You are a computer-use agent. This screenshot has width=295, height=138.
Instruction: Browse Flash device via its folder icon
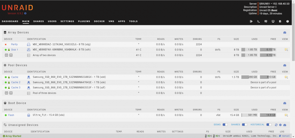pos(286,115)
